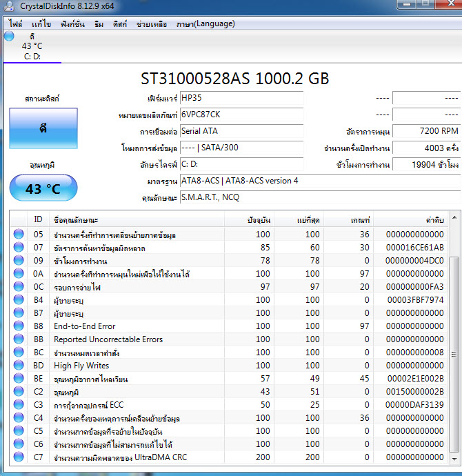The image size is (462, 476).
Task: Click the firmware field showing HP35
Action: pos(241,98)
